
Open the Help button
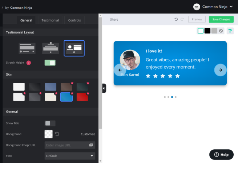221,154
